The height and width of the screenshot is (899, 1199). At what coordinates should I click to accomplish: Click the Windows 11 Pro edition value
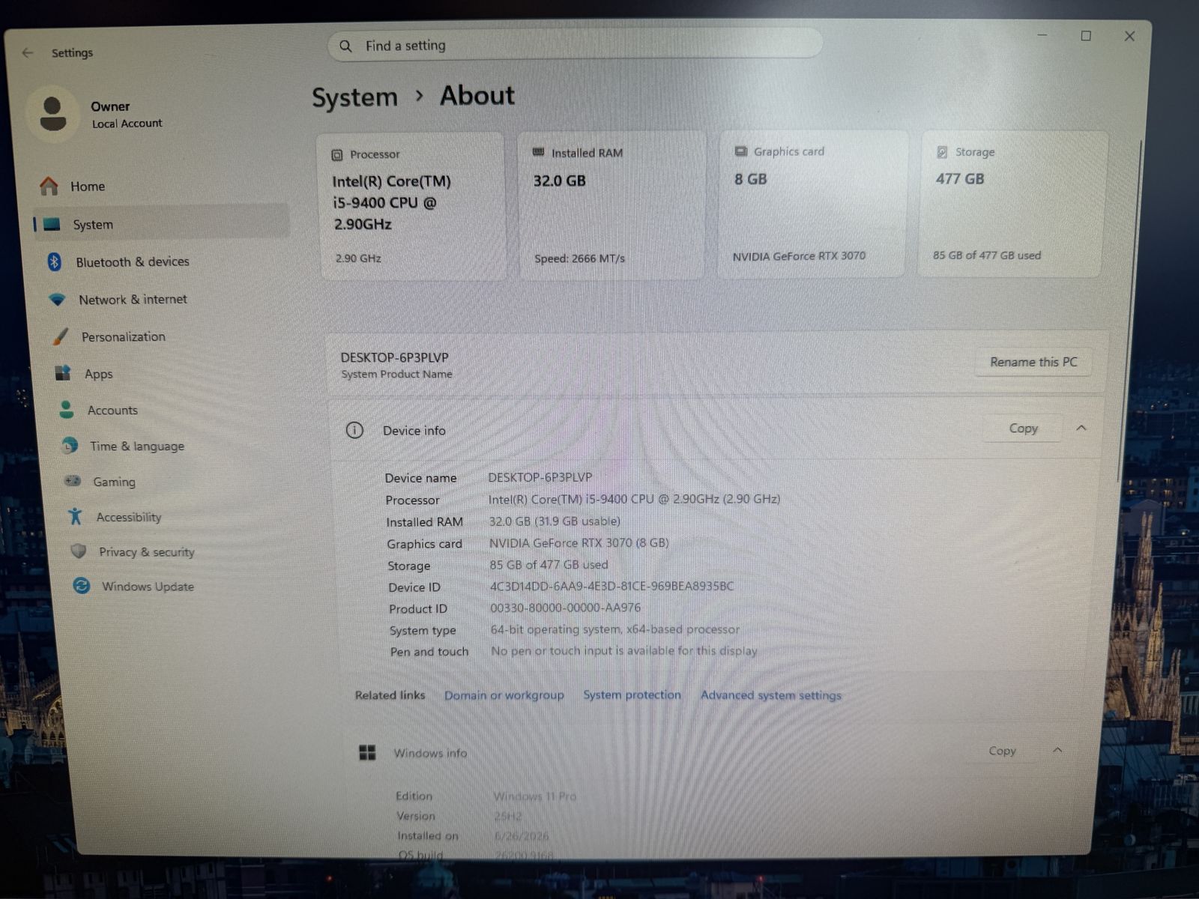point(535,796)
